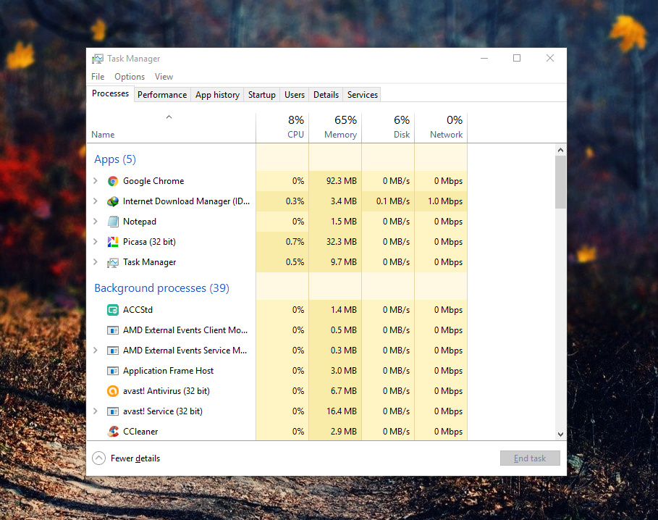658x520 pixels.
Task: Click the Picasa (32 bit) icon
Action: pyautogui.click(x=112, y=242)
